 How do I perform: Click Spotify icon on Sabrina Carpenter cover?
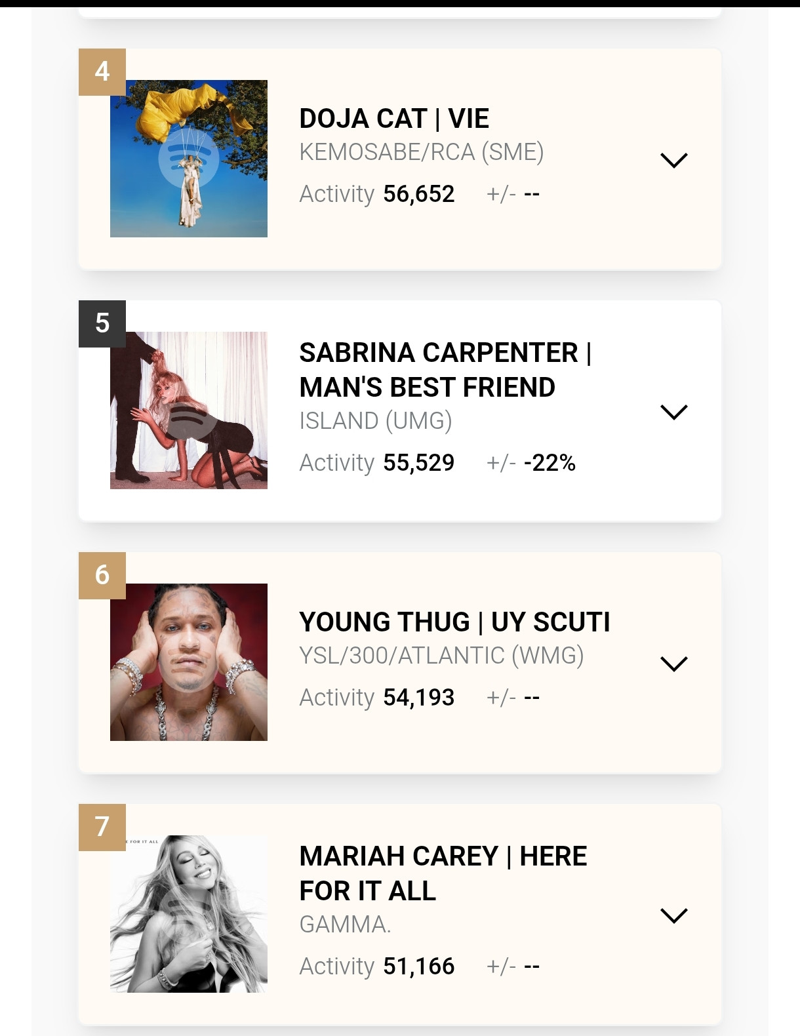coord(189,410)
